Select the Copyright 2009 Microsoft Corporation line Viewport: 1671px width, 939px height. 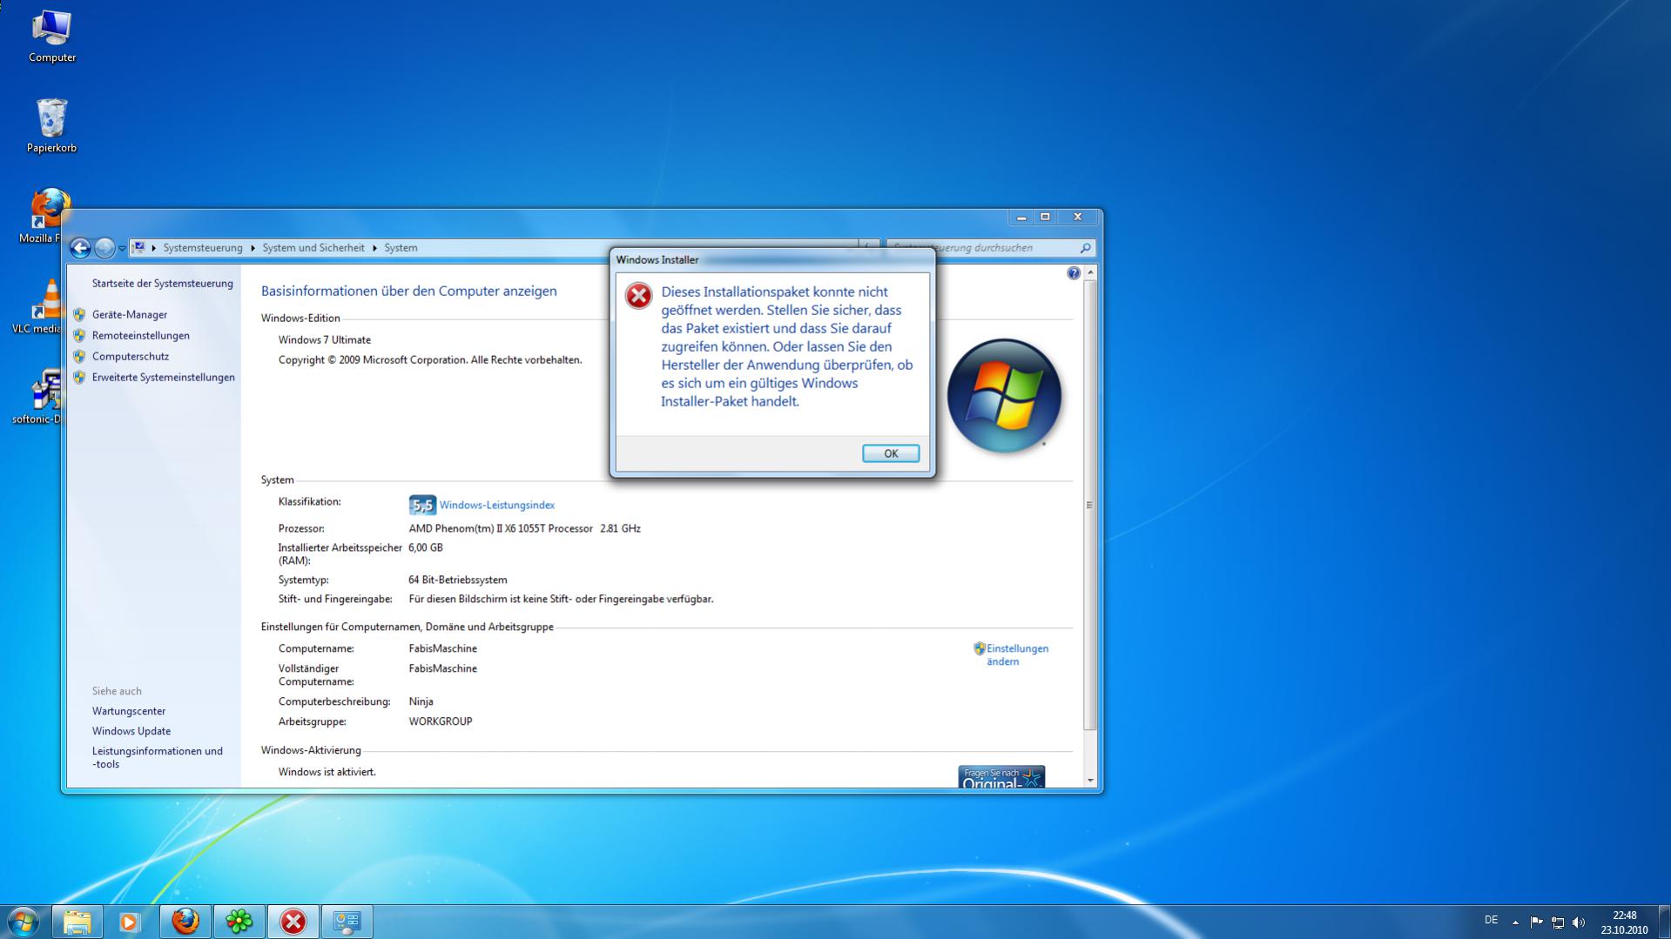pyautogui.click(x=430, y=360)
